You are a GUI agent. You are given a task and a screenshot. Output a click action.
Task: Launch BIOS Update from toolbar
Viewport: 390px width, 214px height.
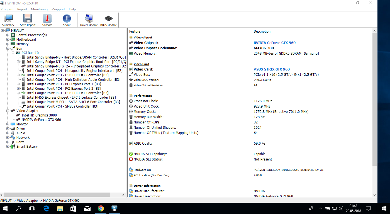tap(108, 20)
